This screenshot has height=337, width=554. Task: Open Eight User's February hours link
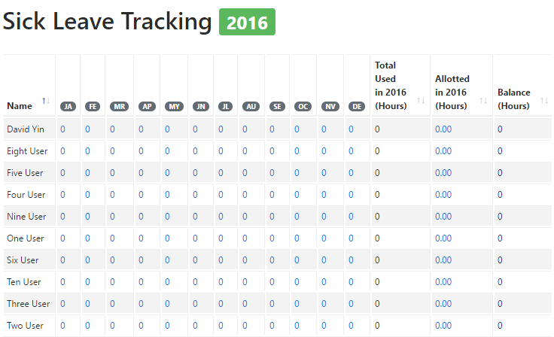87,151
